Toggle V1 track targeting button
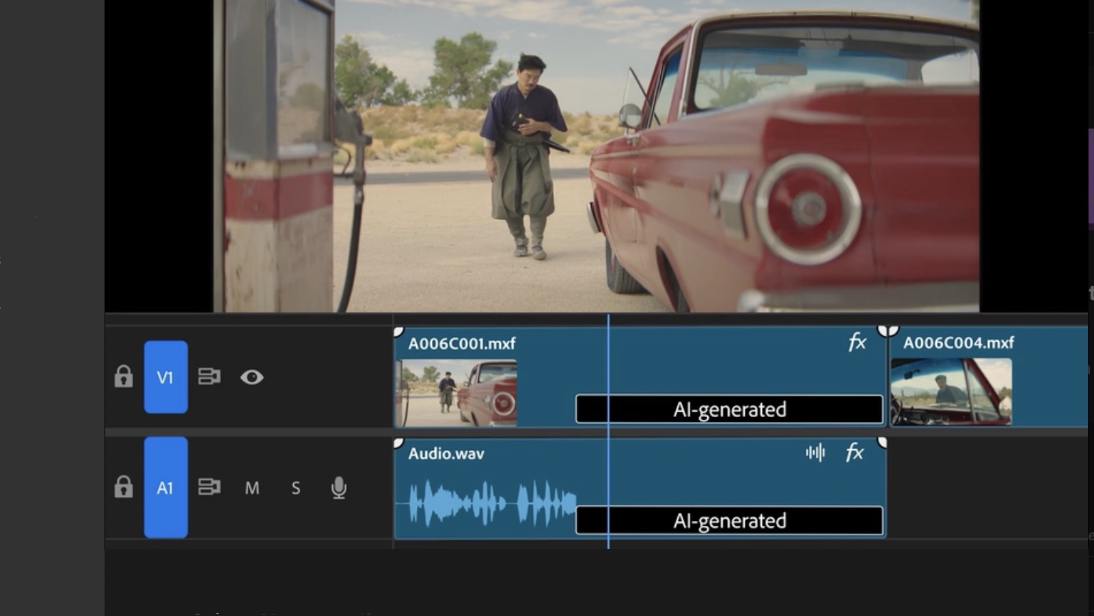1094x616 pixels. [x=165, y=377]
